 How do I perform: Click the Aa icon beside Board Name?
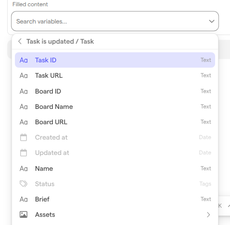click(24, 107)
